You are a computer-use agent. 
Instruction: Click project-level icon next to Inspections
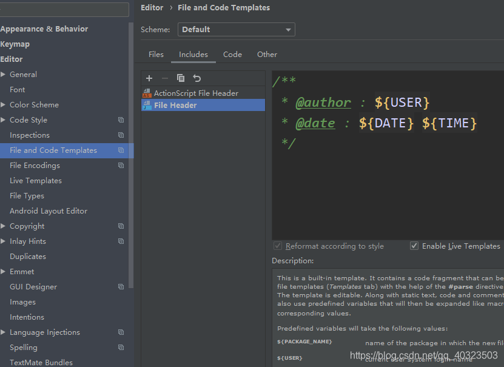[121, 135]
